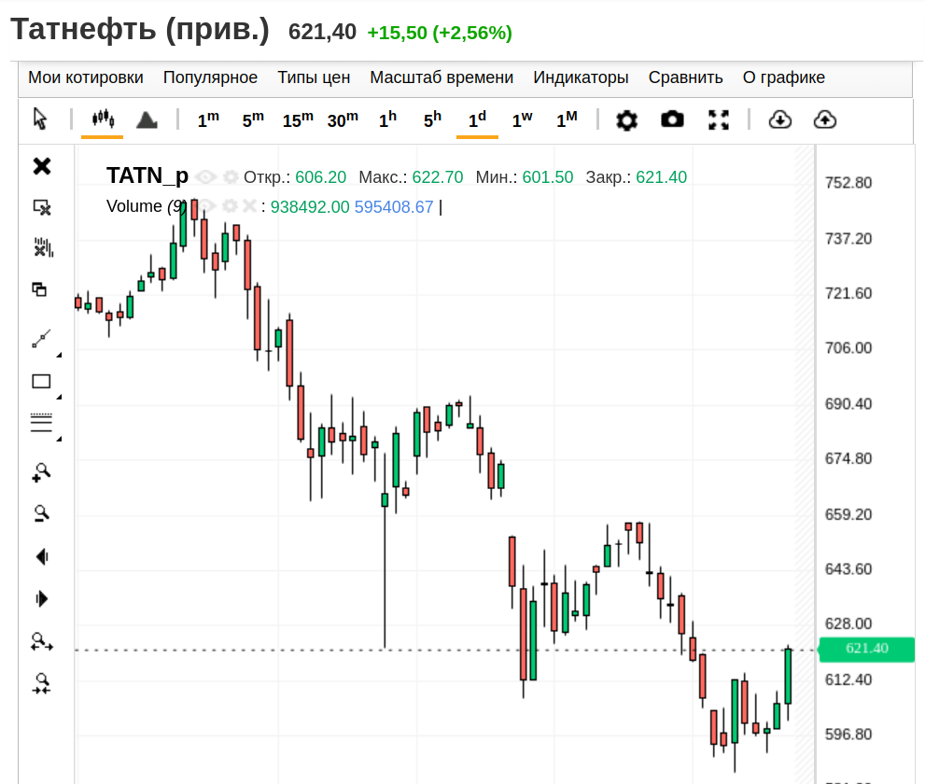Set the 30 minute timeframe
The image size is (925, 784).
(343, 119)
